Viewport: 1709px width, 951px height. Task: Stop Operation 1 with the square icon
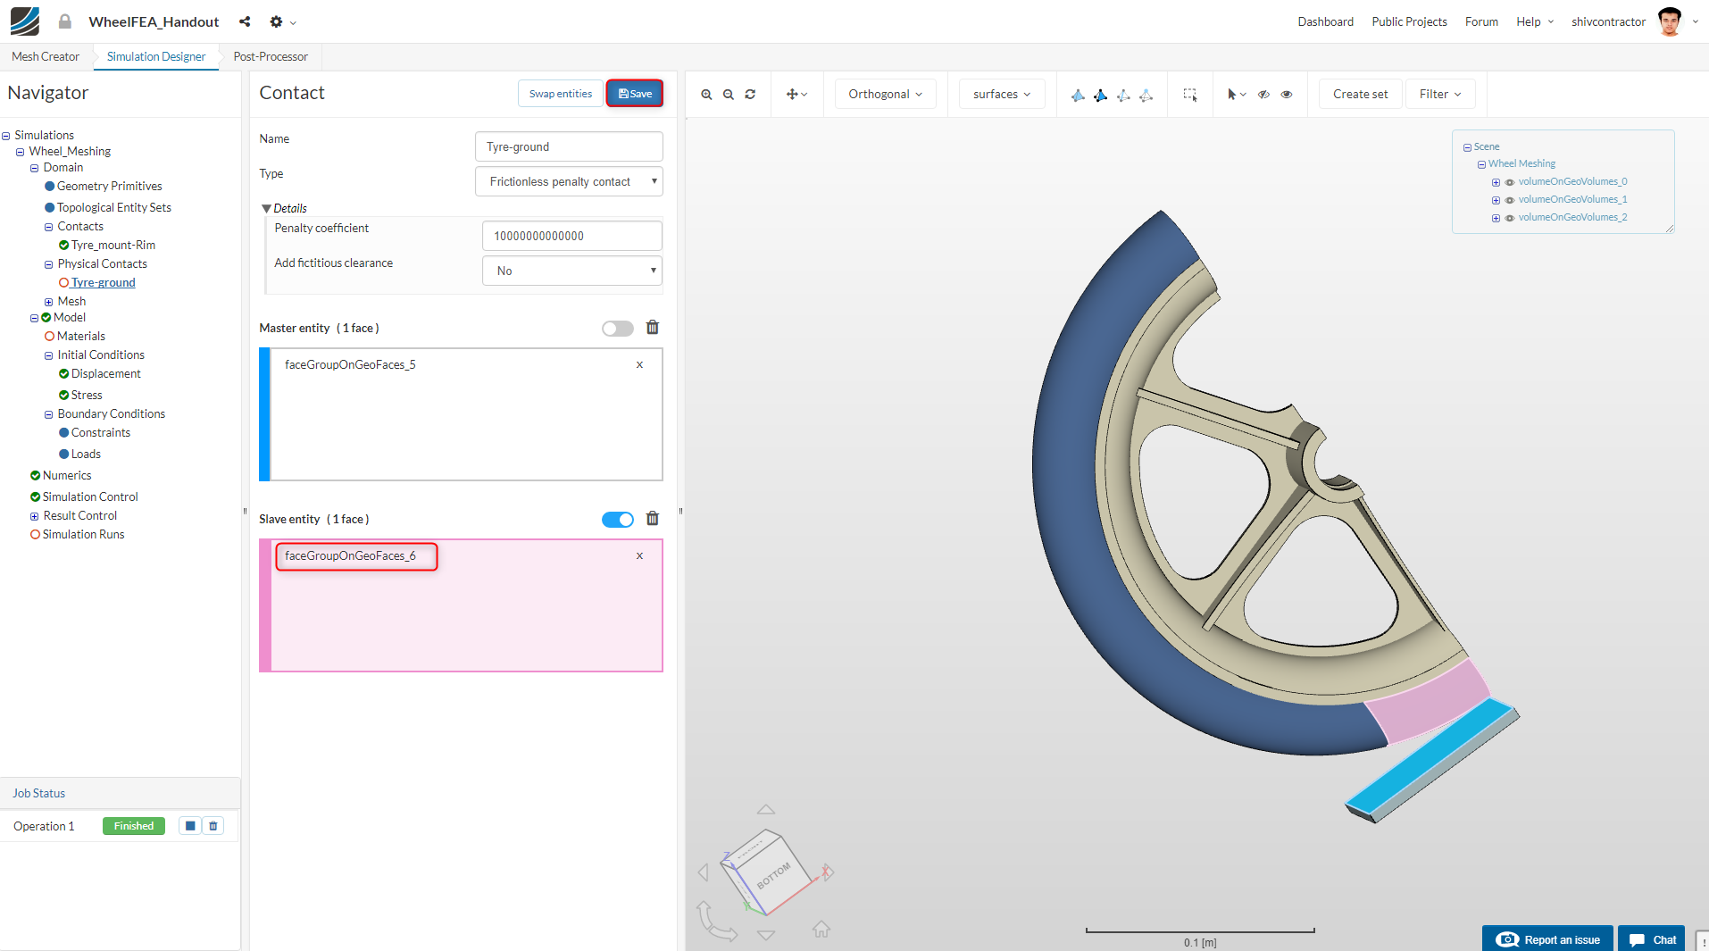click(x=190, y=826)
